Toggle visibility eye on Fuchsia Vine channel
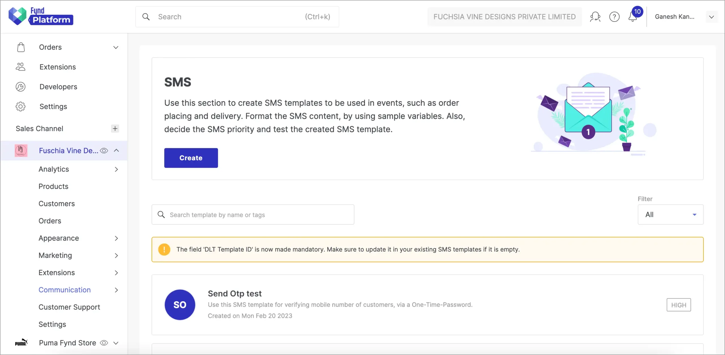Viewport: 725px width, 355px height. click(104, 150)
